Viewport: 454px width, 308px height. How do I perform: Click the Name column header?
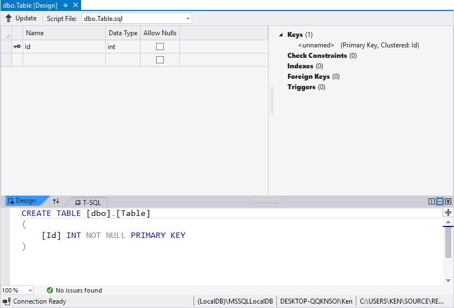tap(65, 33)
